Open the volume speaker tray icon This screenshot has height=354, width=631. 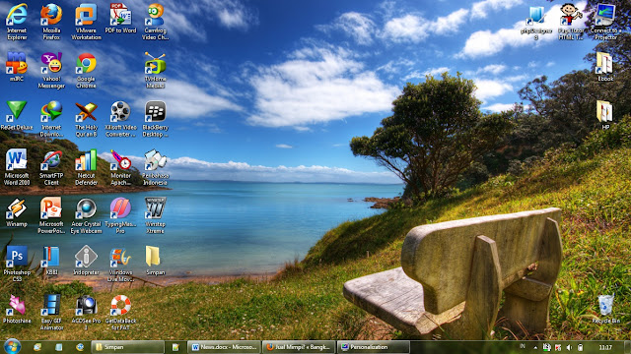[x=569, y=347]
